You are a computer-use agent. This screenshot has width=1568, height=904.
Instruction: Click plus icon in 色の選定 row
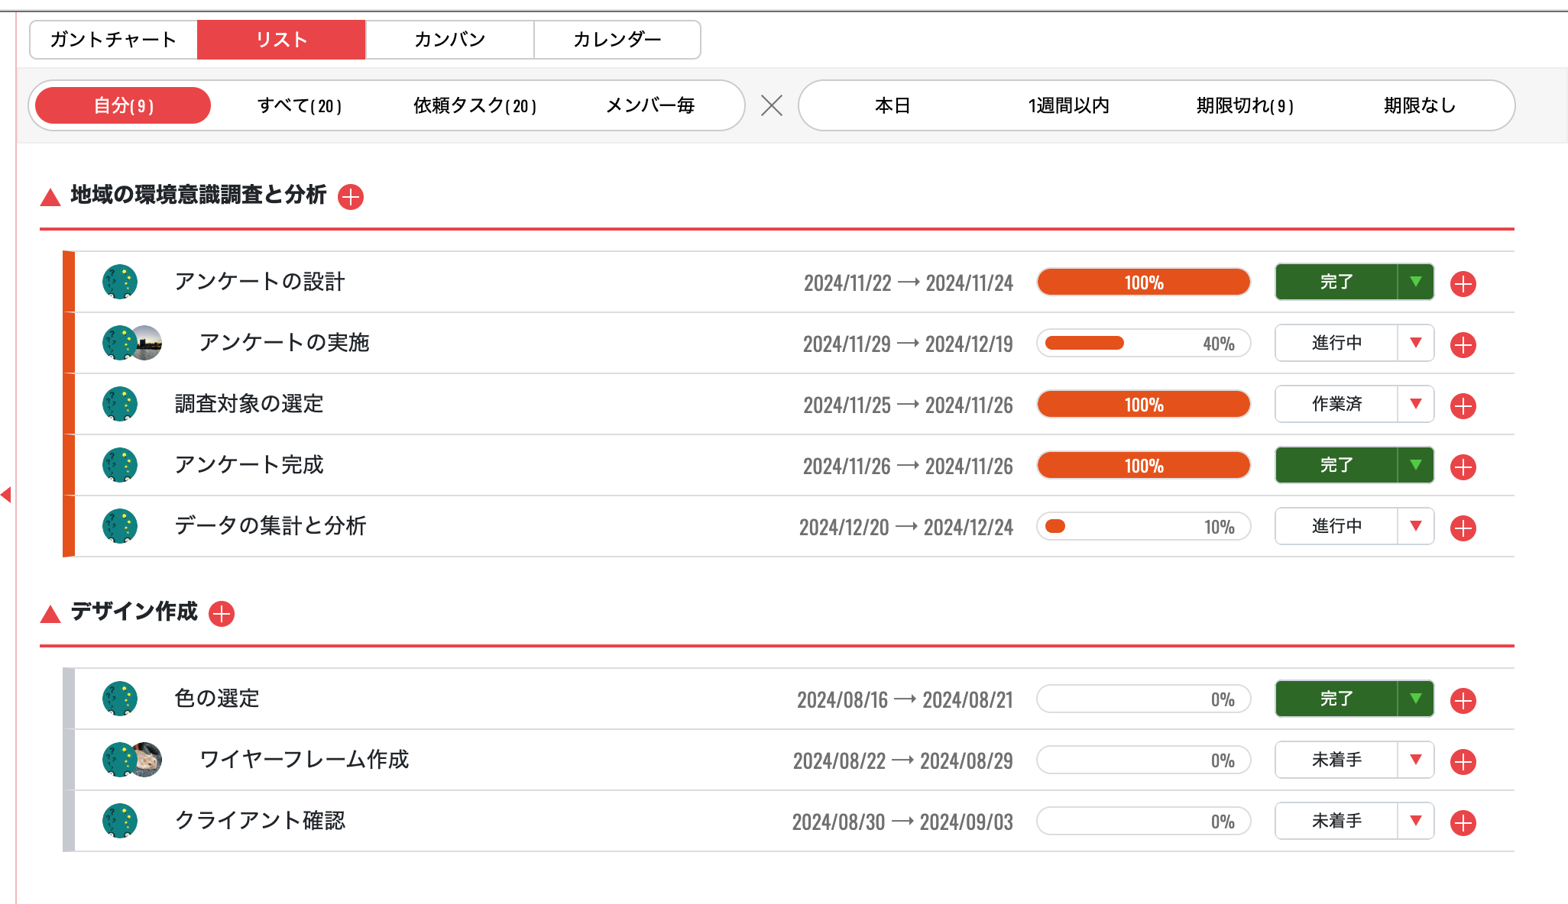click(x=1463, y=701)
